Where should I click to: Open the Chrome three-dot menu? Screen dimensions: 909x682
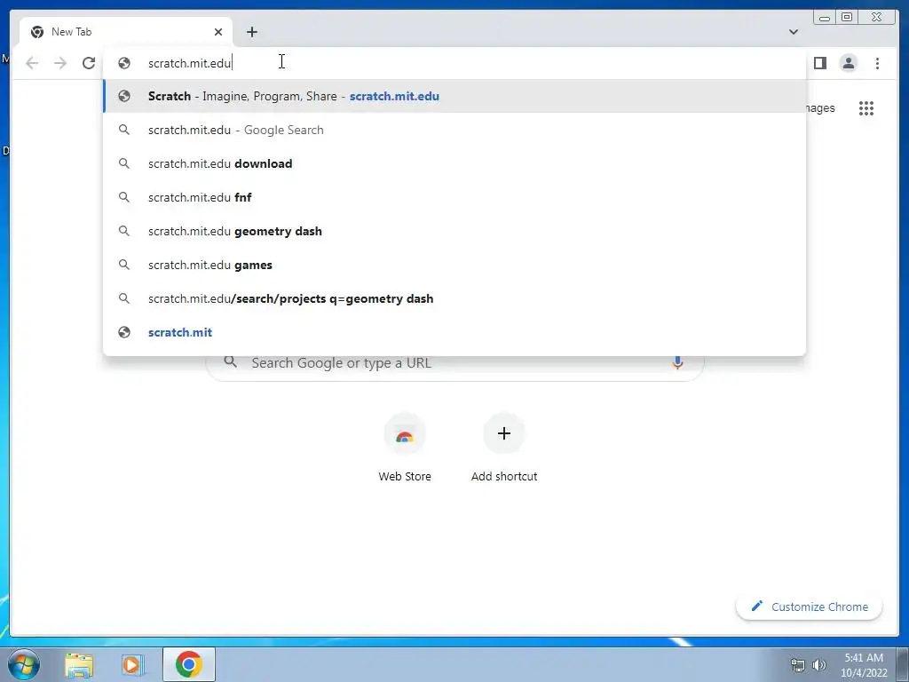click(877, 63)
